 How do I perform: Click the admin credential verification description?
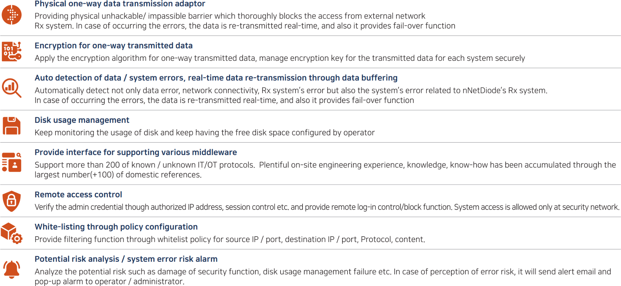pyautogui.click(x=327, y=207)
